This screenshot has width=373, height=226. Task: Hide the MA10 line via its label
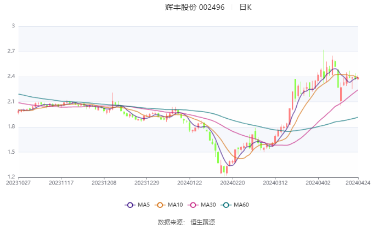pos(175,205)
